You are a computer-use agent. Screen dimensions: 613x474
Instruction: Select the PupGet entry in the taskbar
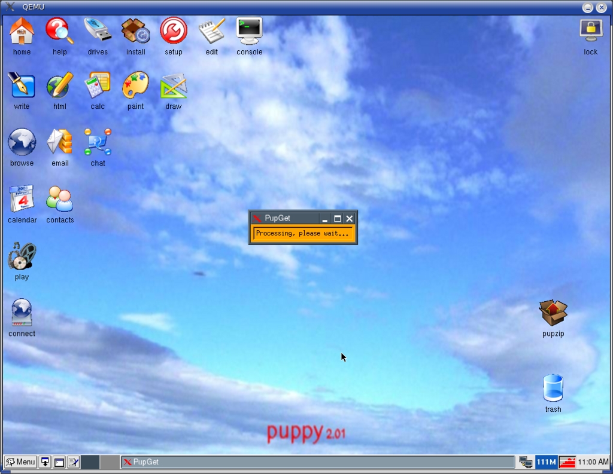317,462
